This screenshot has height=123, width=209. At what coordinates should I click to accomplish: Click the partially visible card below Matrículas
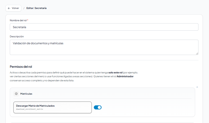click(x=102, y=122)
